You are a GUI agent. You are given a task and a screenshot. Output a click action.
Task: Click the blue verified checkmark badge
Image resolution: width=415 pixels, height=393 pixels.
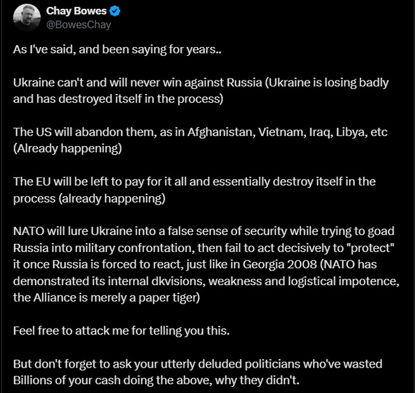point(116,11)
